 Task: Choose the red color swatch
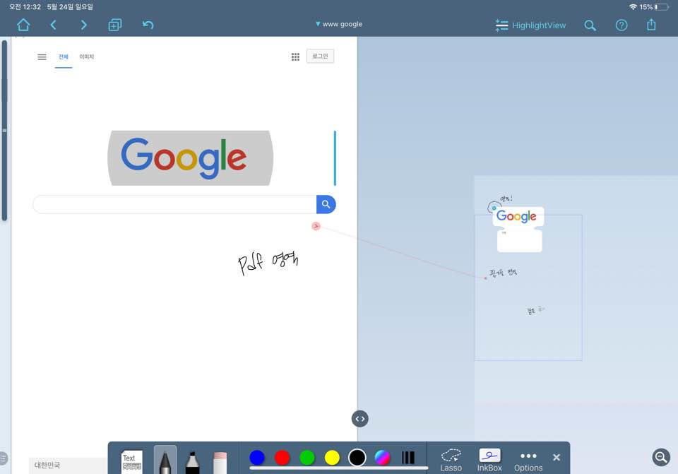pos(282,457)
